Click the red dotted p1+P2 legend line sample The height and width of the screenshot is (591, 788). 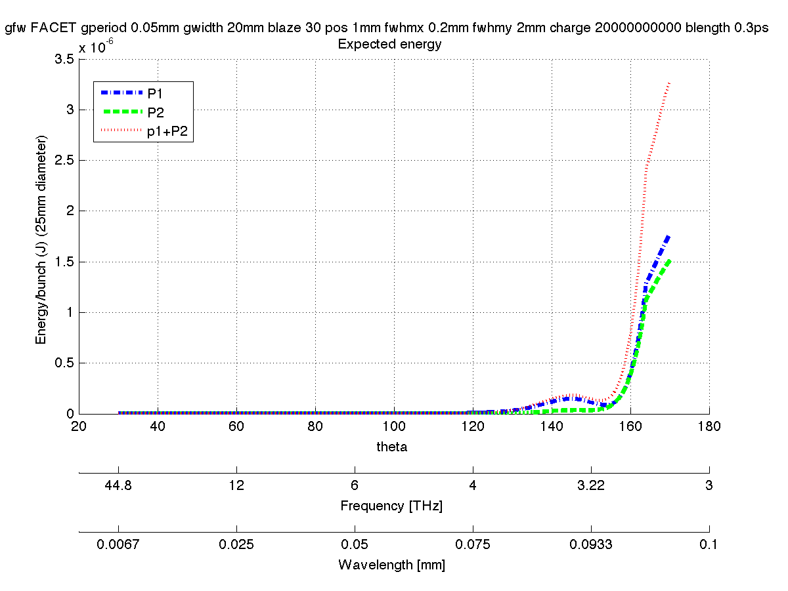pyautogui.click(x=121, y=131)
